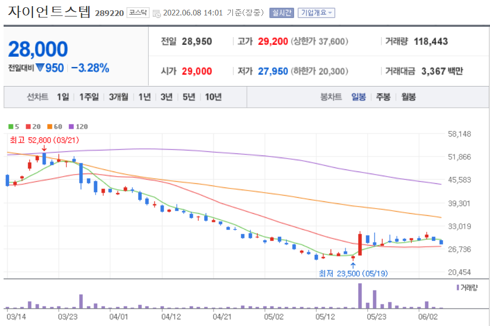
Task: Click the 실시간 realtime button
Action: [x=282, y=13]
